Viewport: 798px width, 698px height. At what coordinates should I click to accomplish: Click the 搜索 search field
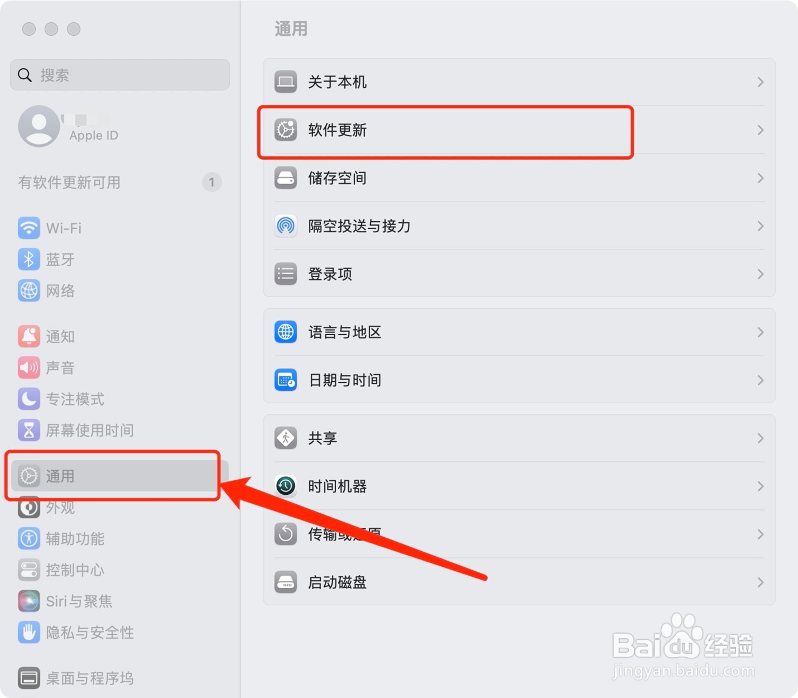click(x=120, y=75)
